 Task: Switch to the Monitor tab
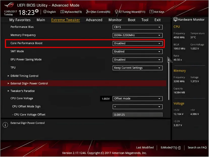[x=115, y=20]
